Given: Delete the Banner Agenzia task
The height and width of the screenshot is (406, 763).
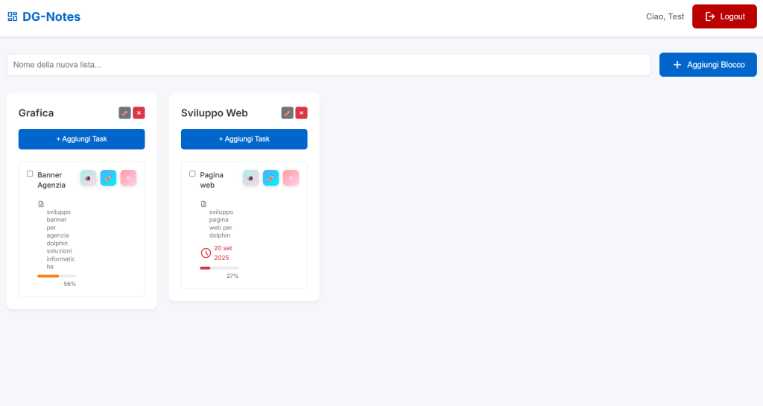Looking at the screenshot, I should coord(128,178).
